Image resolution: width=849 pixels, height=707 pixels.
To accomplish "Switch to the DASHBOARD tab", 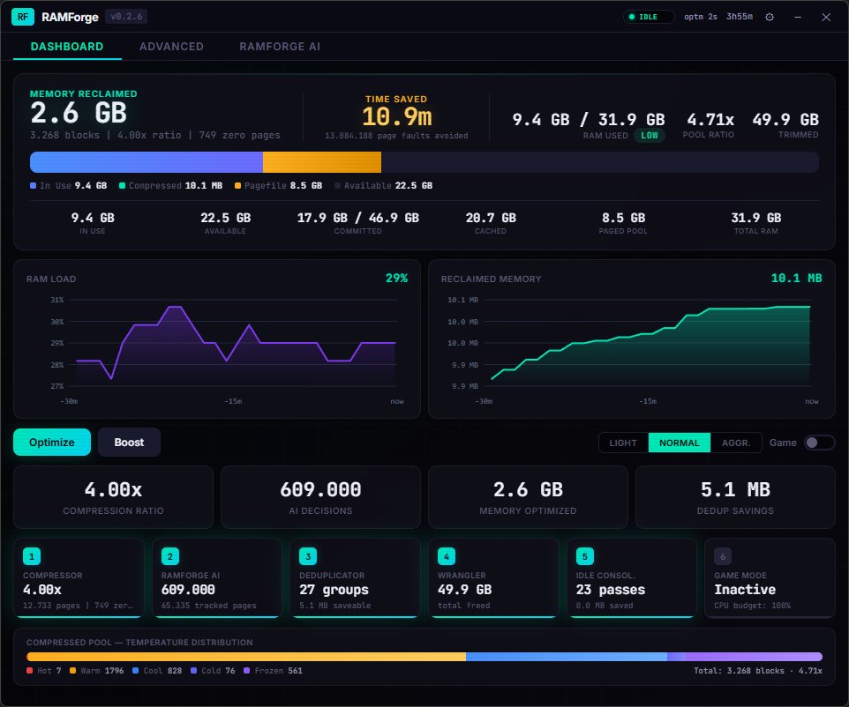I will point(67,47).
